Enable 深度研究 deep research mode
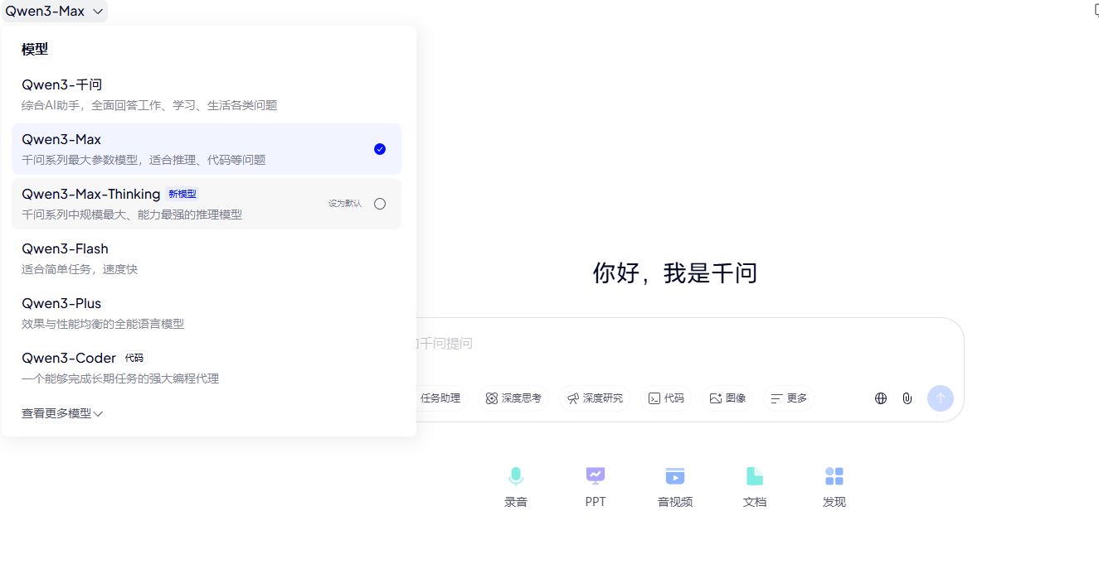The width and height of the screenshot is (1099, 564). coord(594,398)
